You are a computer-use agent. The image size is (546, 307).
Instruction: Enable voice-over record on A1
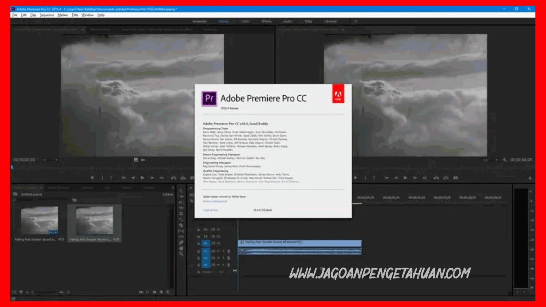[229, 251]
